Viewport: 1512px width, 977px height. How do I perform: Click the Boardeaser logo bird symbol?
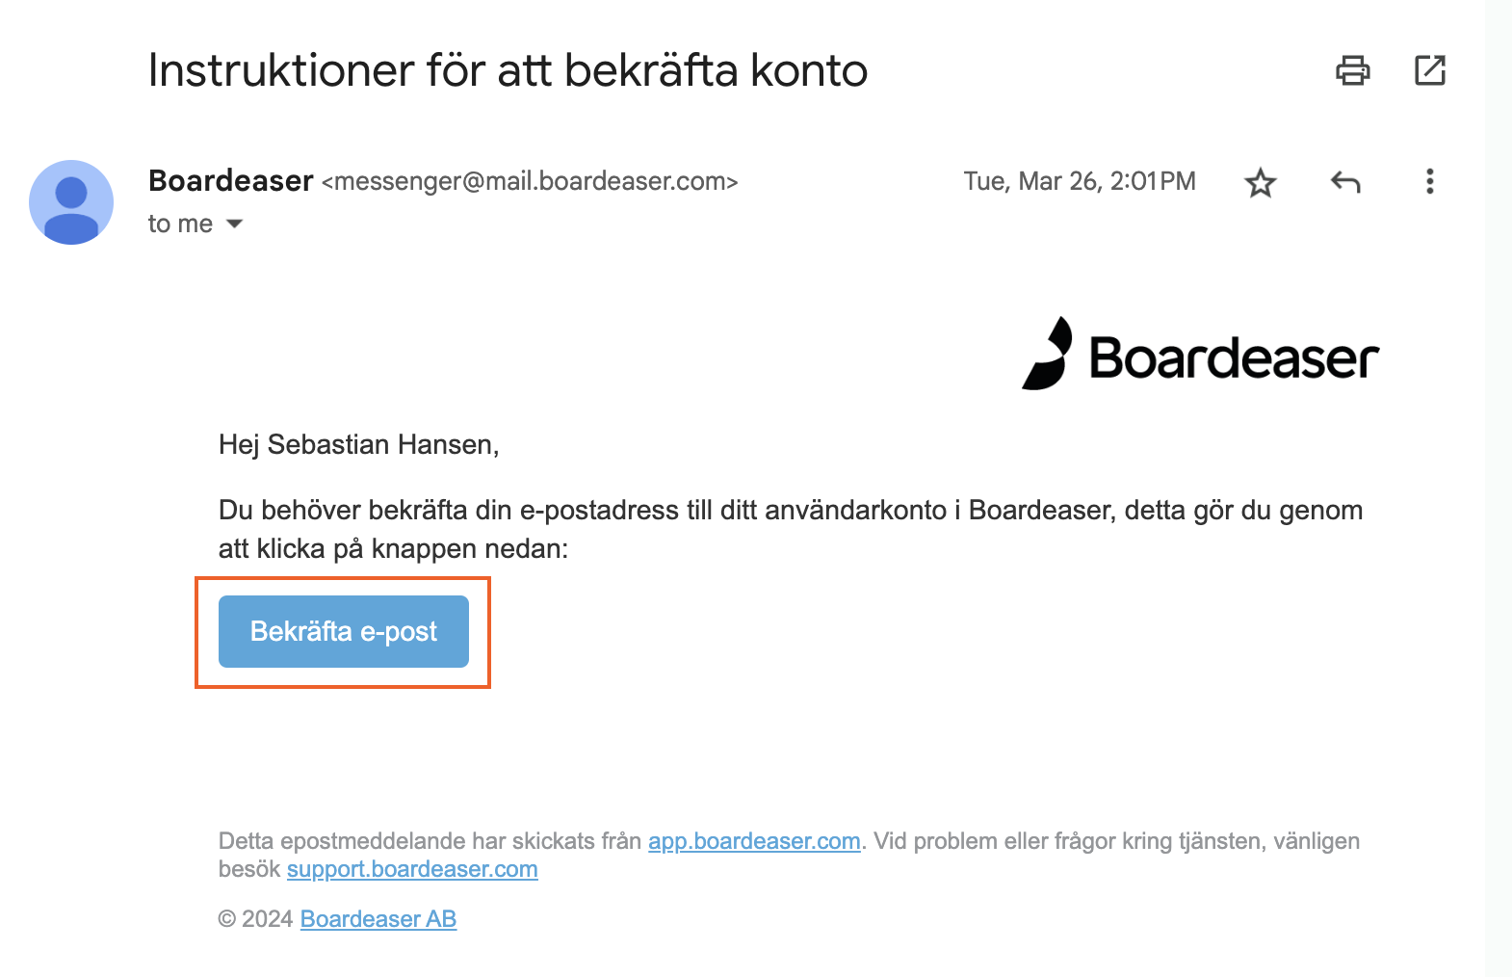tap(1047, 354)
